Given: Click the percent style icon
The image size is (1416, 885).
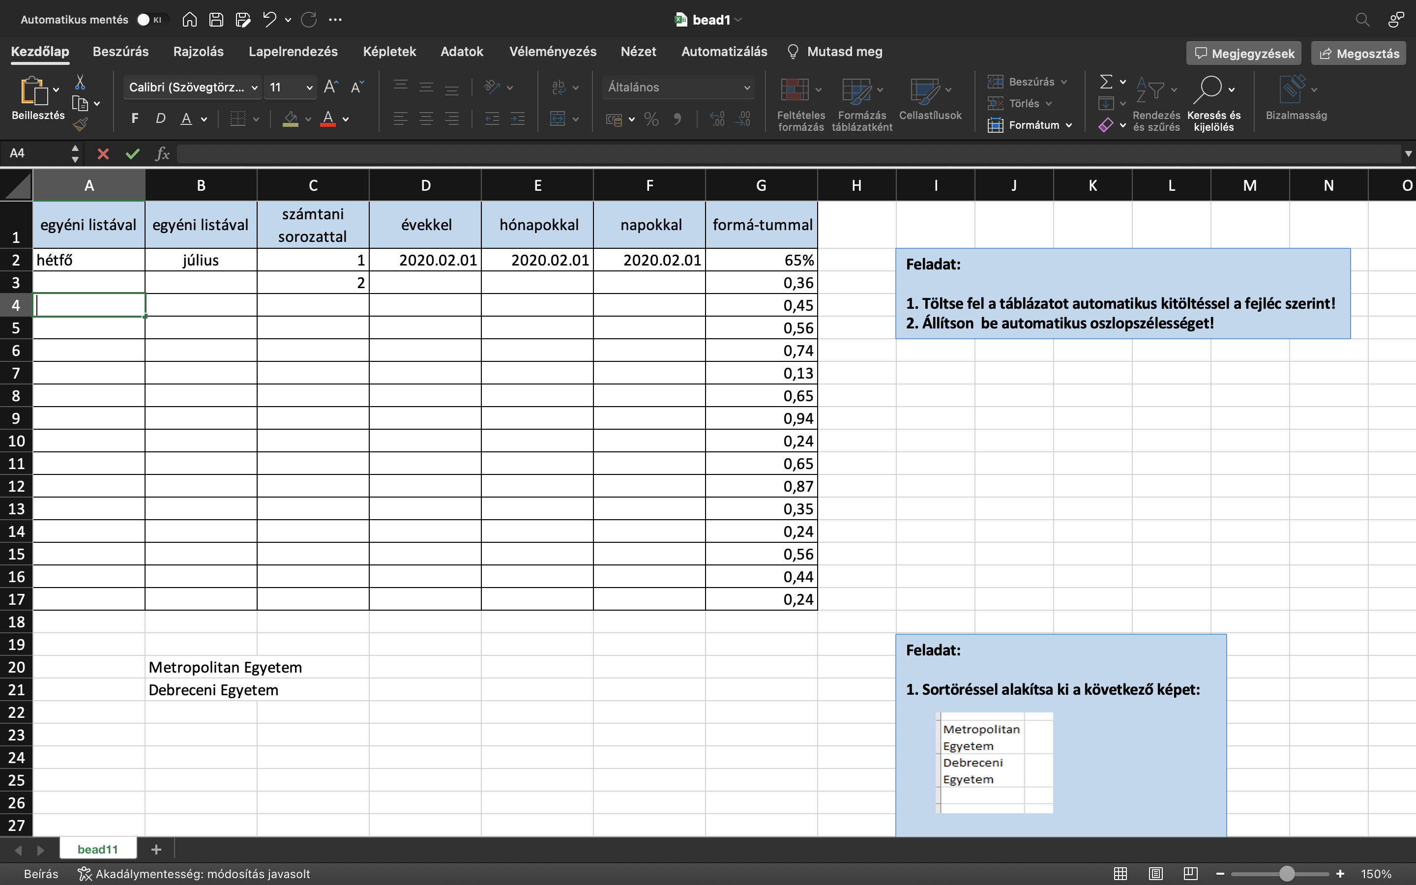Looking at the screenshot, I should click(x=650, y=119).
